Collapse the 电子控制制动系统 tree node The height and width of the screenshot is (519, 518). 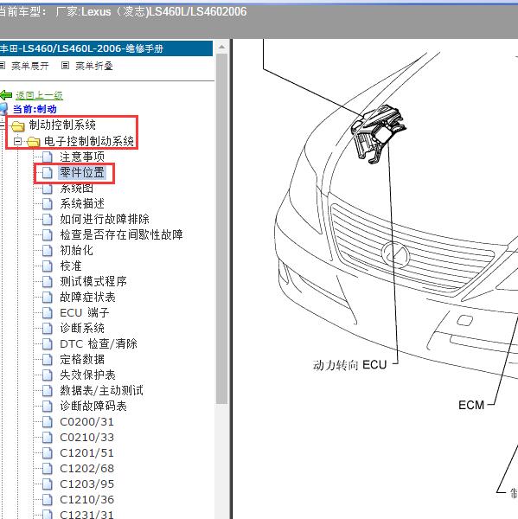[x=17, y=142]
